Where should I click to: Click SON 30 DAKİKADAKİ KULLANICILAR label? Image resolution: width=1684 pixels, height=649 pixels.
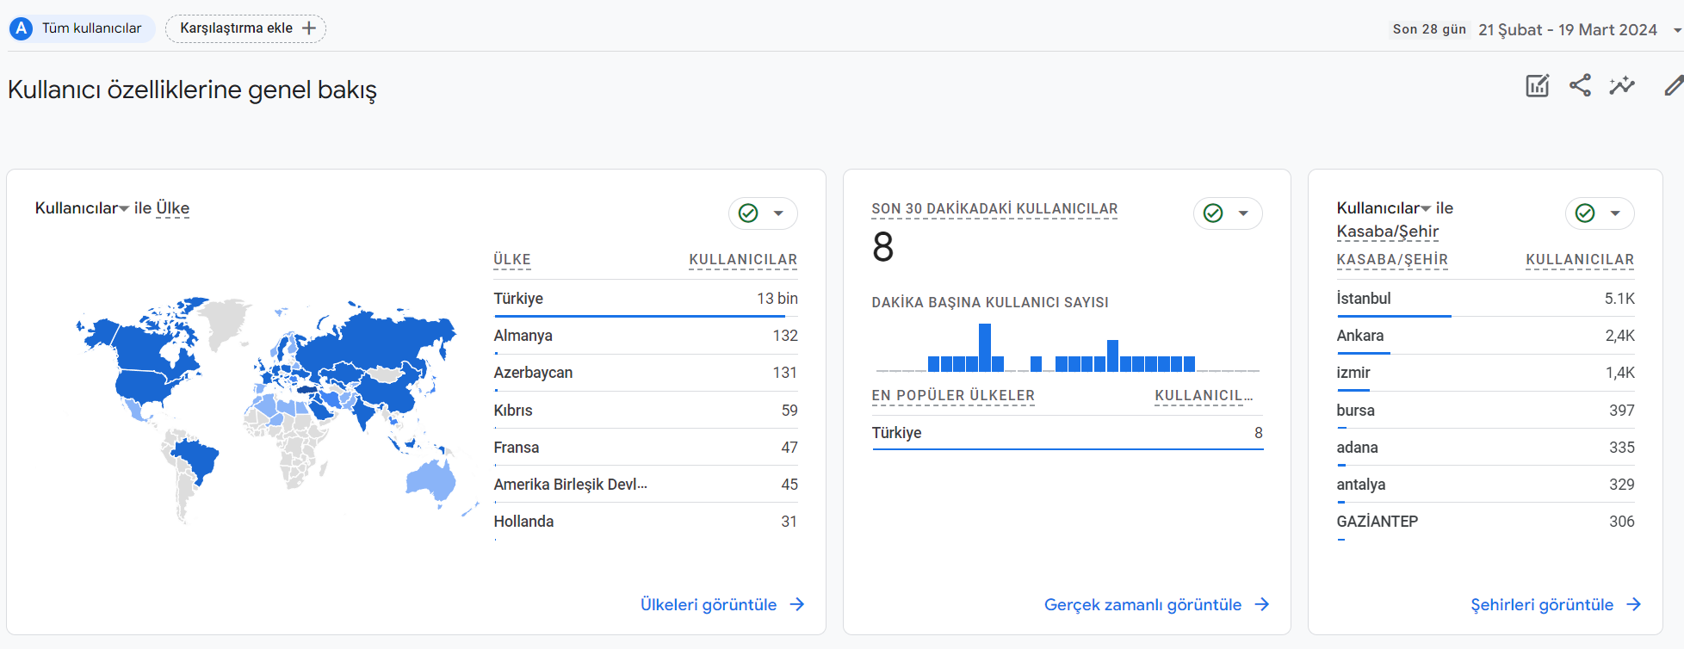994,209
